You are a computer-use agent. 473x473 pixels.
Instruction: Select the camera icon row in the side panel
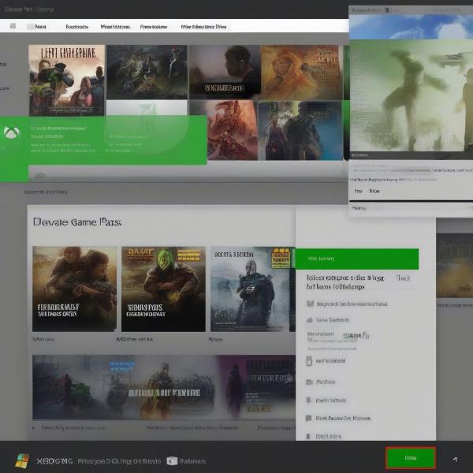(x=320, y=382)
